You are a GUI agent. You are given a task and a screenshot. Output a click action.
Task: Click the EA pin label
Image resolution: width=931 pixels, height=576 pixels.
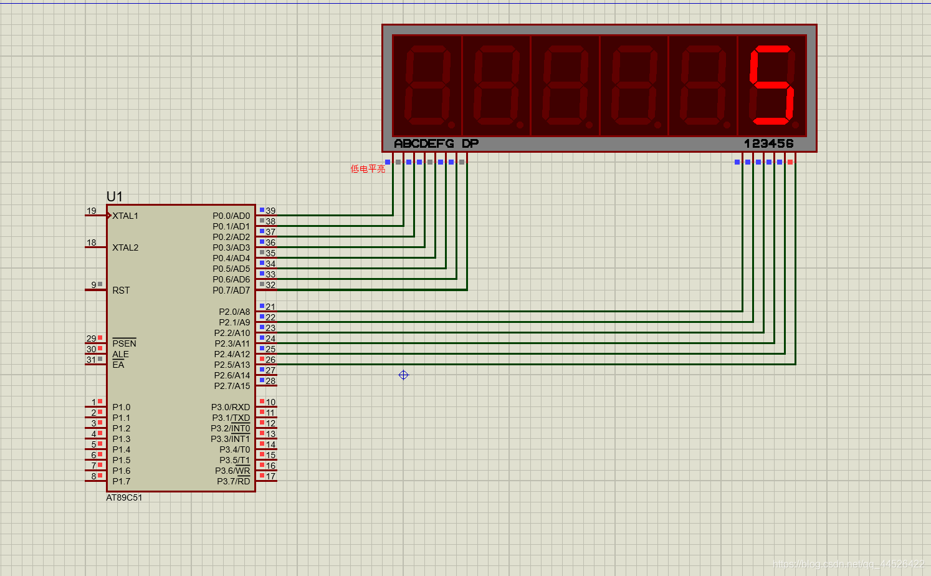[x=118, y=365]
